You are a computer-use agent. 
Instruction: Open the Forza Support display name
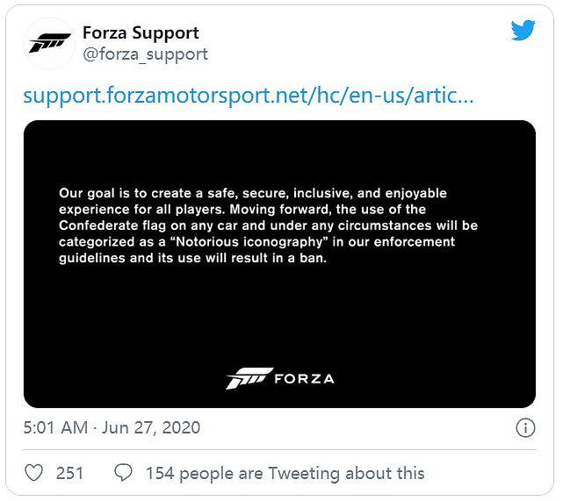pos(141,32)
